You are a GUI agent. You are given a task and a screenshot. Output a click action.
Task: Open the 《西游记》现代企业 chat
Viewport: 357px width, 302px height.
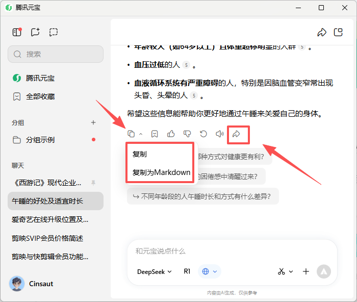[x=46, y=183]
